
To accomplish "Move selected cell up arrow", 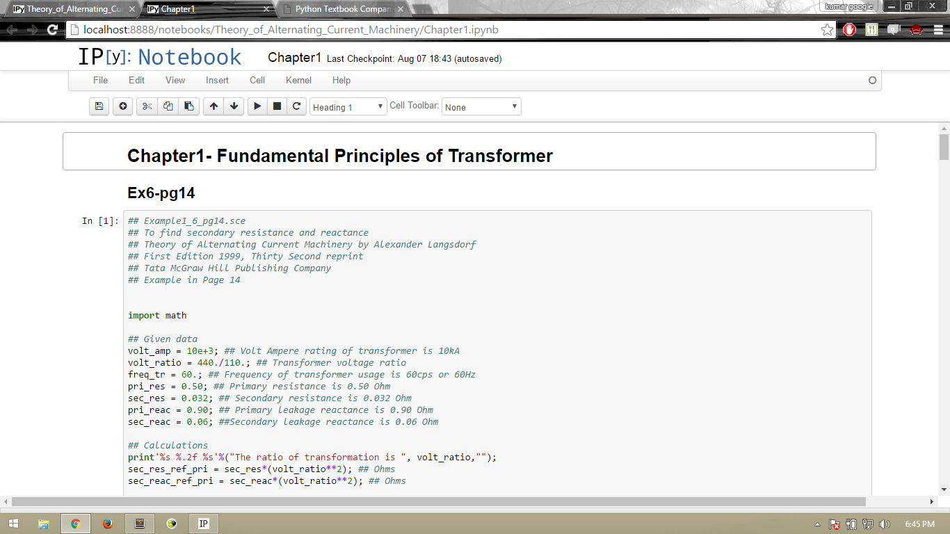I will (x=214, y=106).
